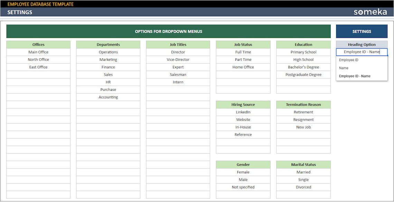
Task: Click inside the Heading Option text field
Action: coord(362,52)
